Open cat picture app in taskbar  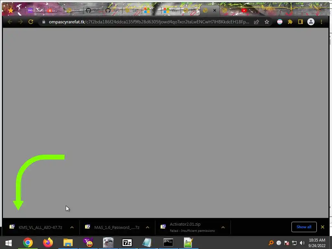coord(108,243)
